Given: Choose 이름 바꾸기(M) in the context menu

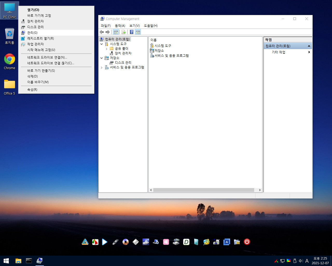Looking at the screenshot, I should click(56, 82).
